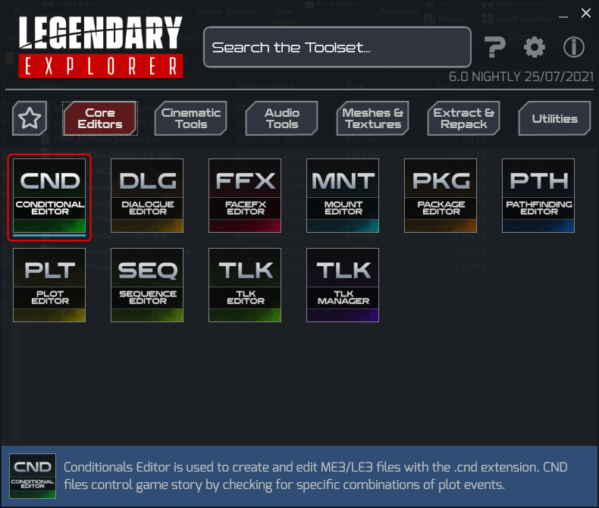Open the Extract & Repack category
The width and height of the screenshot is (599, 508).
tap(464, 118)
